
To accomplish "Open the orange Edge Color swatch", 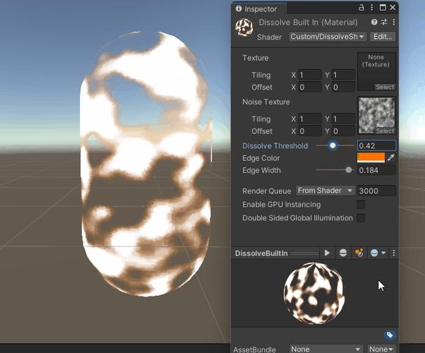I will (371, 158).
